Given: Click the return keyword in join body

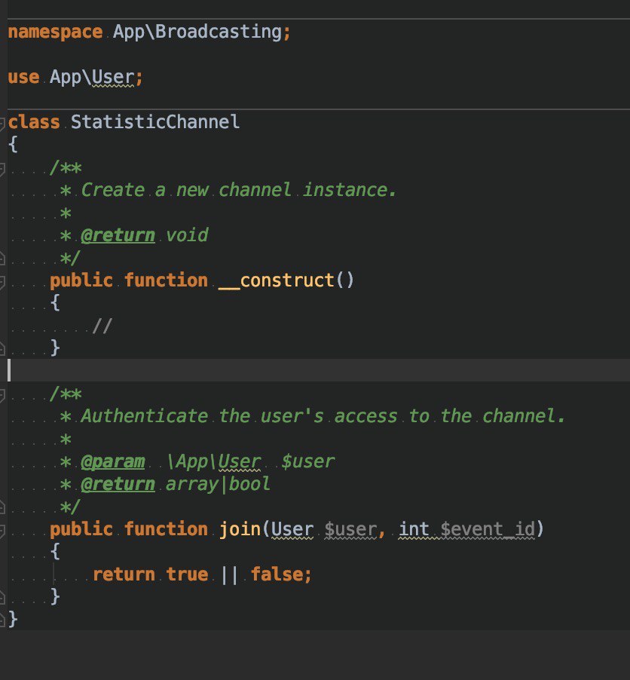Looking at the screenshot, I should point(124,574).
